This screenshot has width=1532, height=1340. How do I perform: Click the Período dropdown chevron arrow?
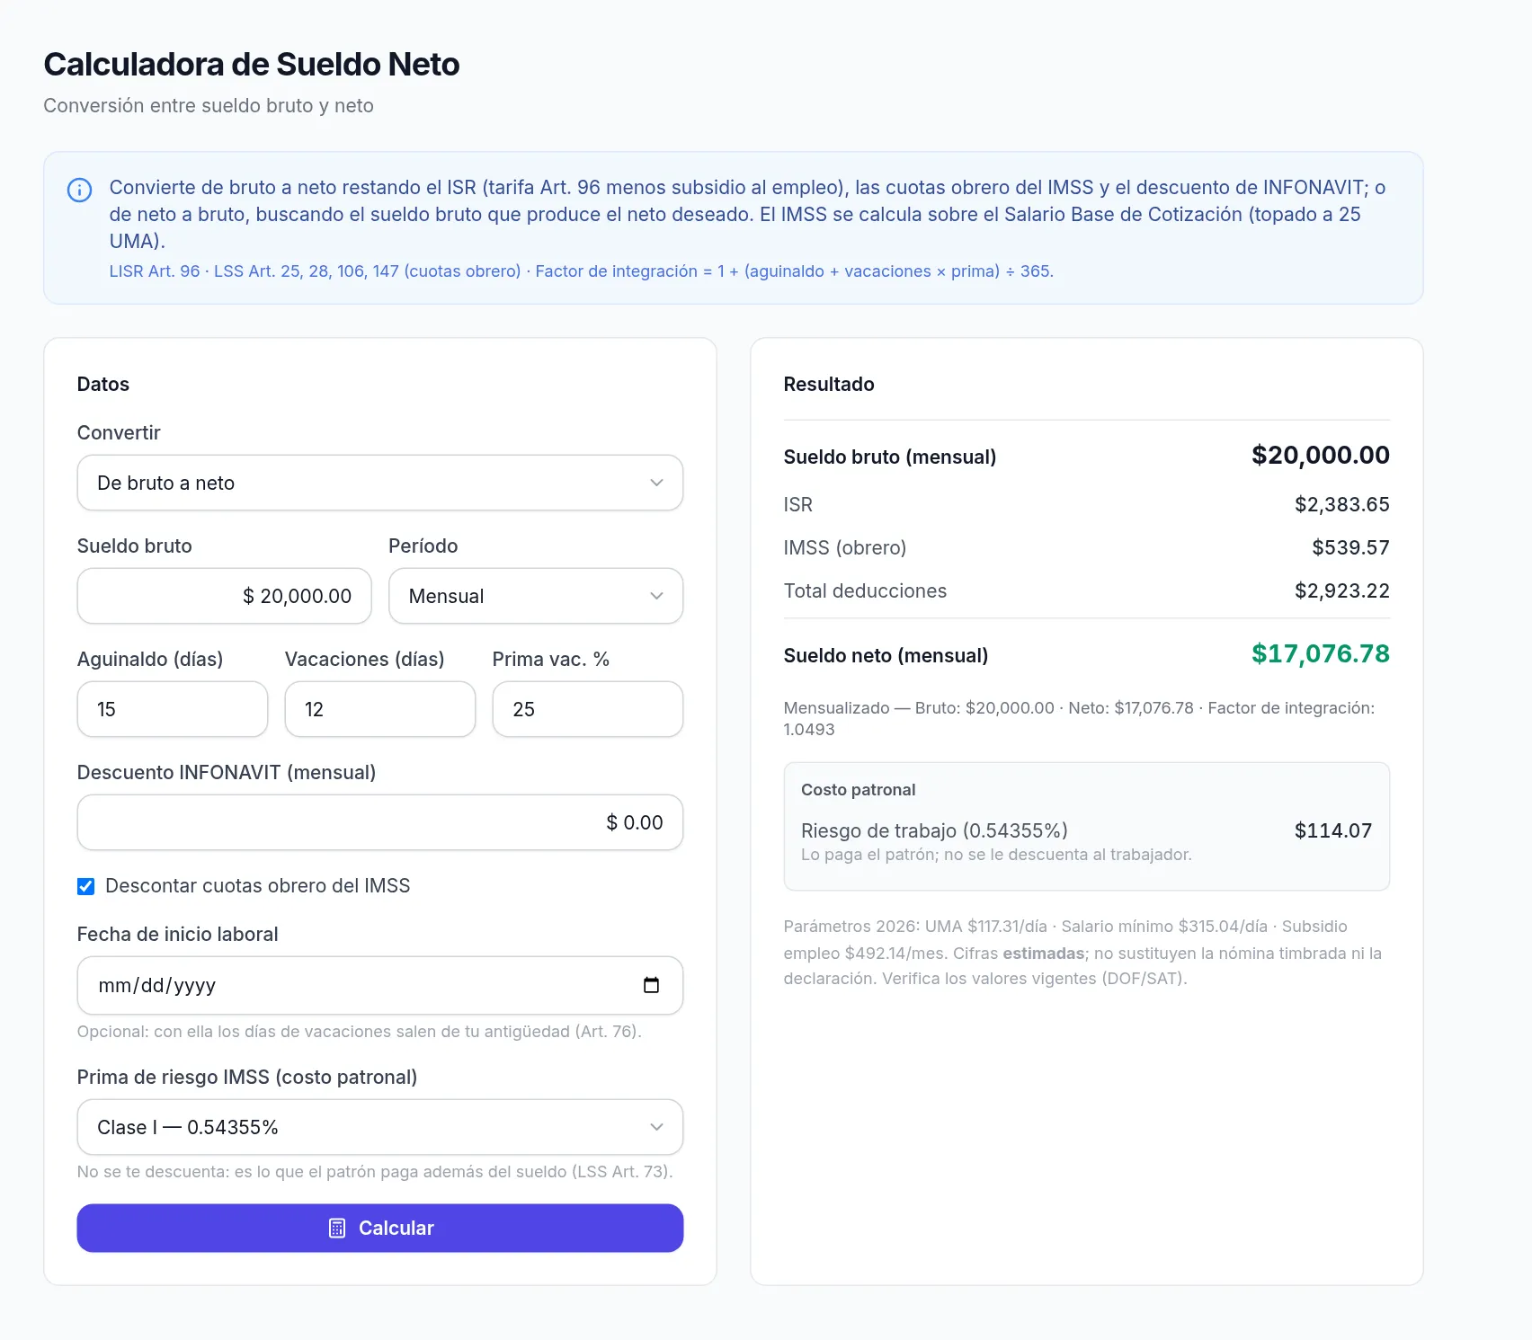coord(656,596)
